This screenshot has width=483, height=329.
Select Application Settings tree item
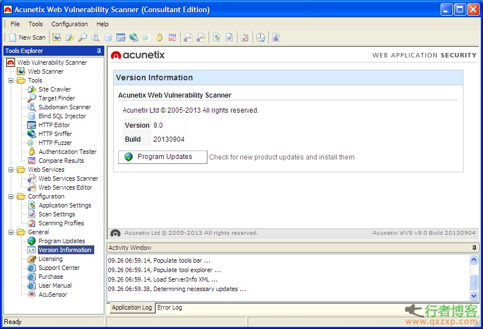click(x=65, y=205)
